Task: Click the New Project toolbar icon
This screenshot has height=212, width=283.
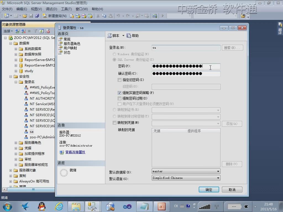Action: pos(7,16)
